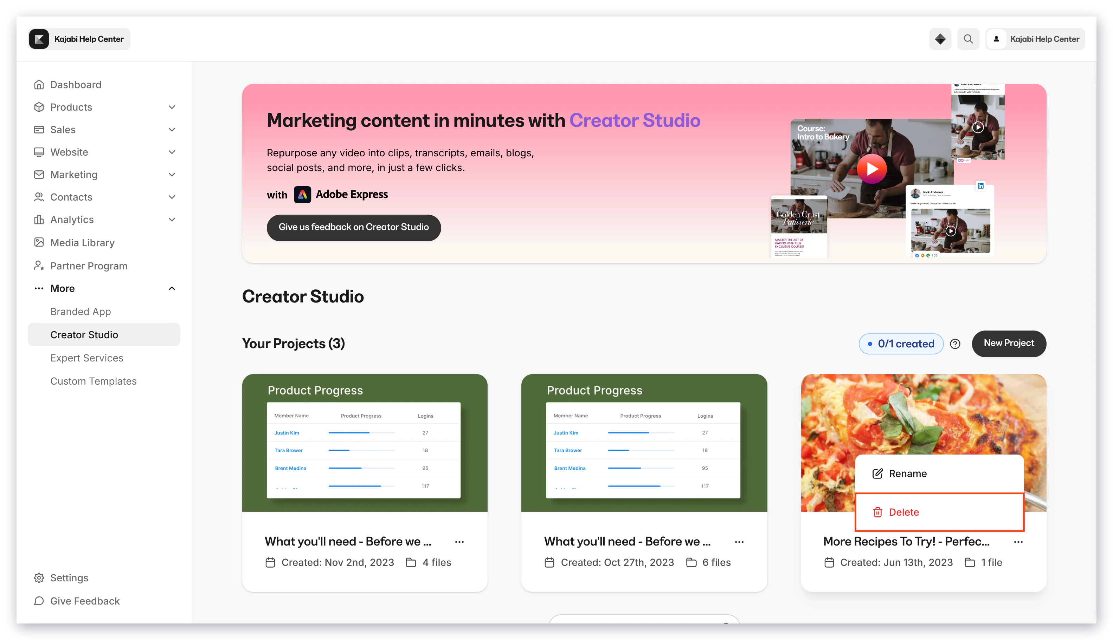Click the Delete trash icon
This screenshot has height=640, width=1113.
tap(877, 512)
